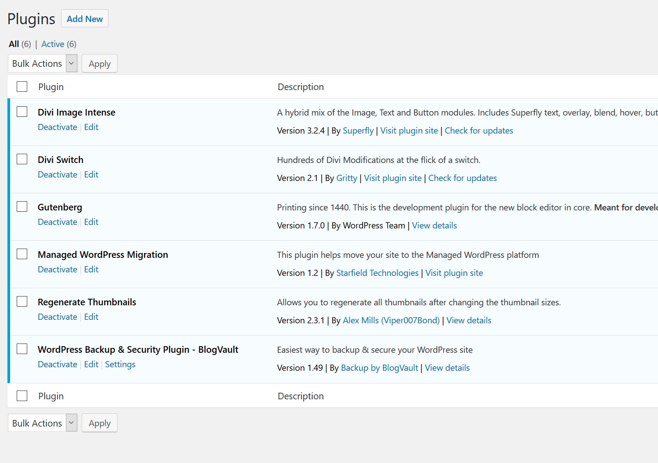The image size is (658, 463).
Task: Visit plugin site for Divi Switch
Action: coord(393,178)
